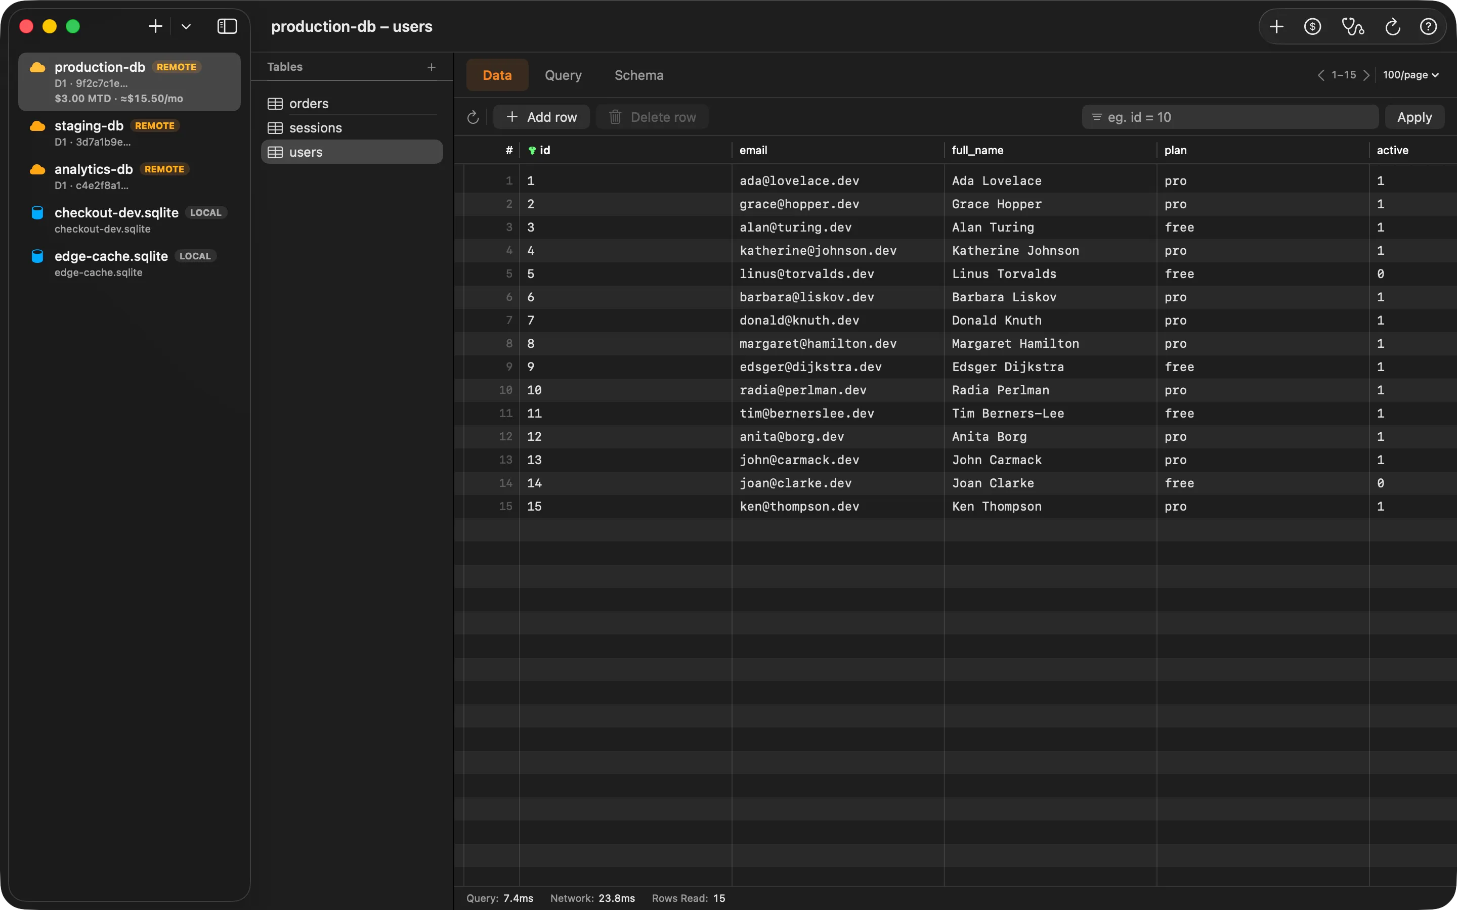This screenshot has height=910, width=1457.
Task: Click the top-right refresh toolbar icon
Action: tap(1392, 26)
